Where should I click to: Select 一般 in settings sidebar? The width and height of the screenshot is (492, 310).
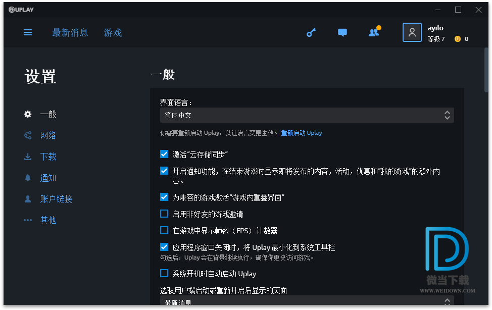pyautogui.click(x=48, y=114)
